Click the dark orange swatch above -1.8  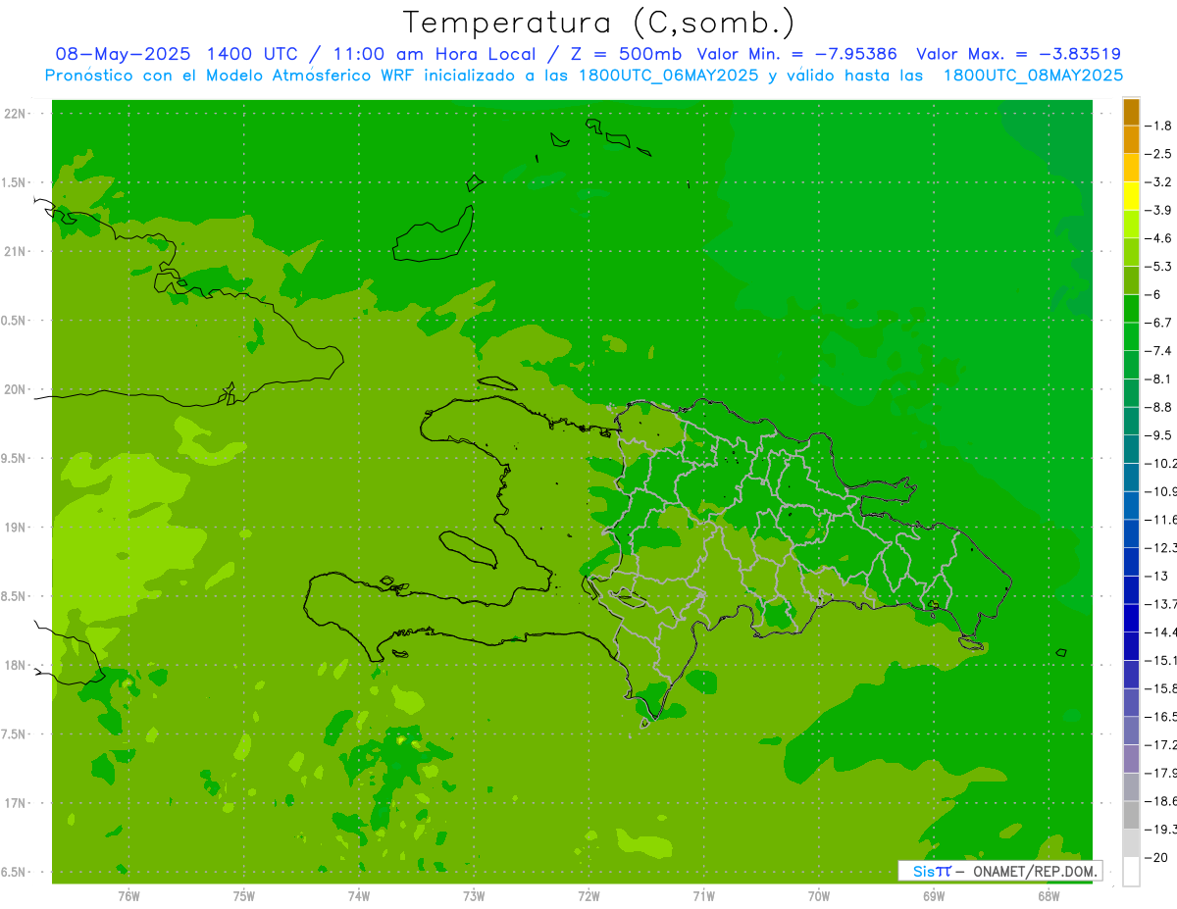1131,112
